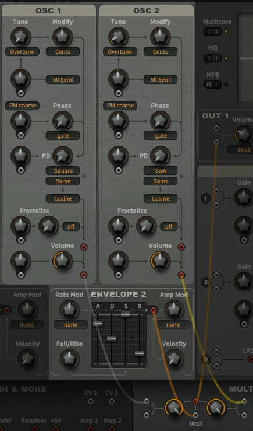Click the OUT 1 Volume knob
This screenshot has height=431, width=253.
point(244,135)
